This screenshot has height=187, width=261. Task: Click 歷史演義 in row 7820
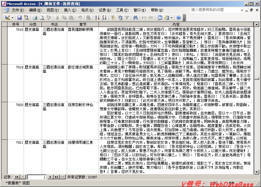tap(33, 121)
